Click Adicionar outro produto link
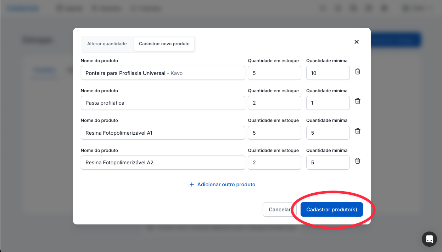The height and width of the screenshot is (252, 442). 222,184
